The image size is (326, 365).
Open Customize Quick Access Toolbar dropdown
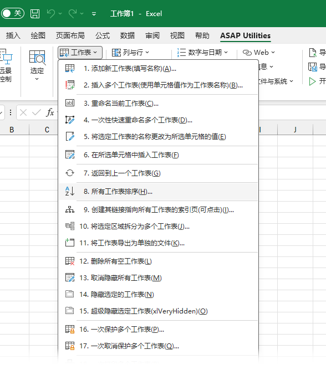click(x=94, y=14)
